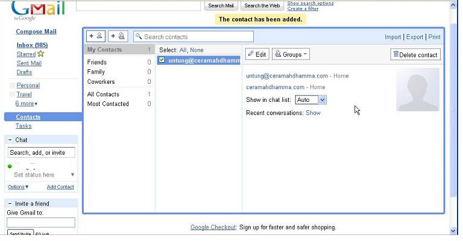The image size is (463, 241).
Task: Click the yellow star next to Starred
Action: (41, 54)
